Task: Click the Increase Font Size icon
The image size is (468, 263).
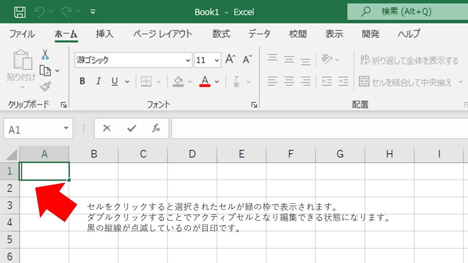Action: click(x=231, y=59)
